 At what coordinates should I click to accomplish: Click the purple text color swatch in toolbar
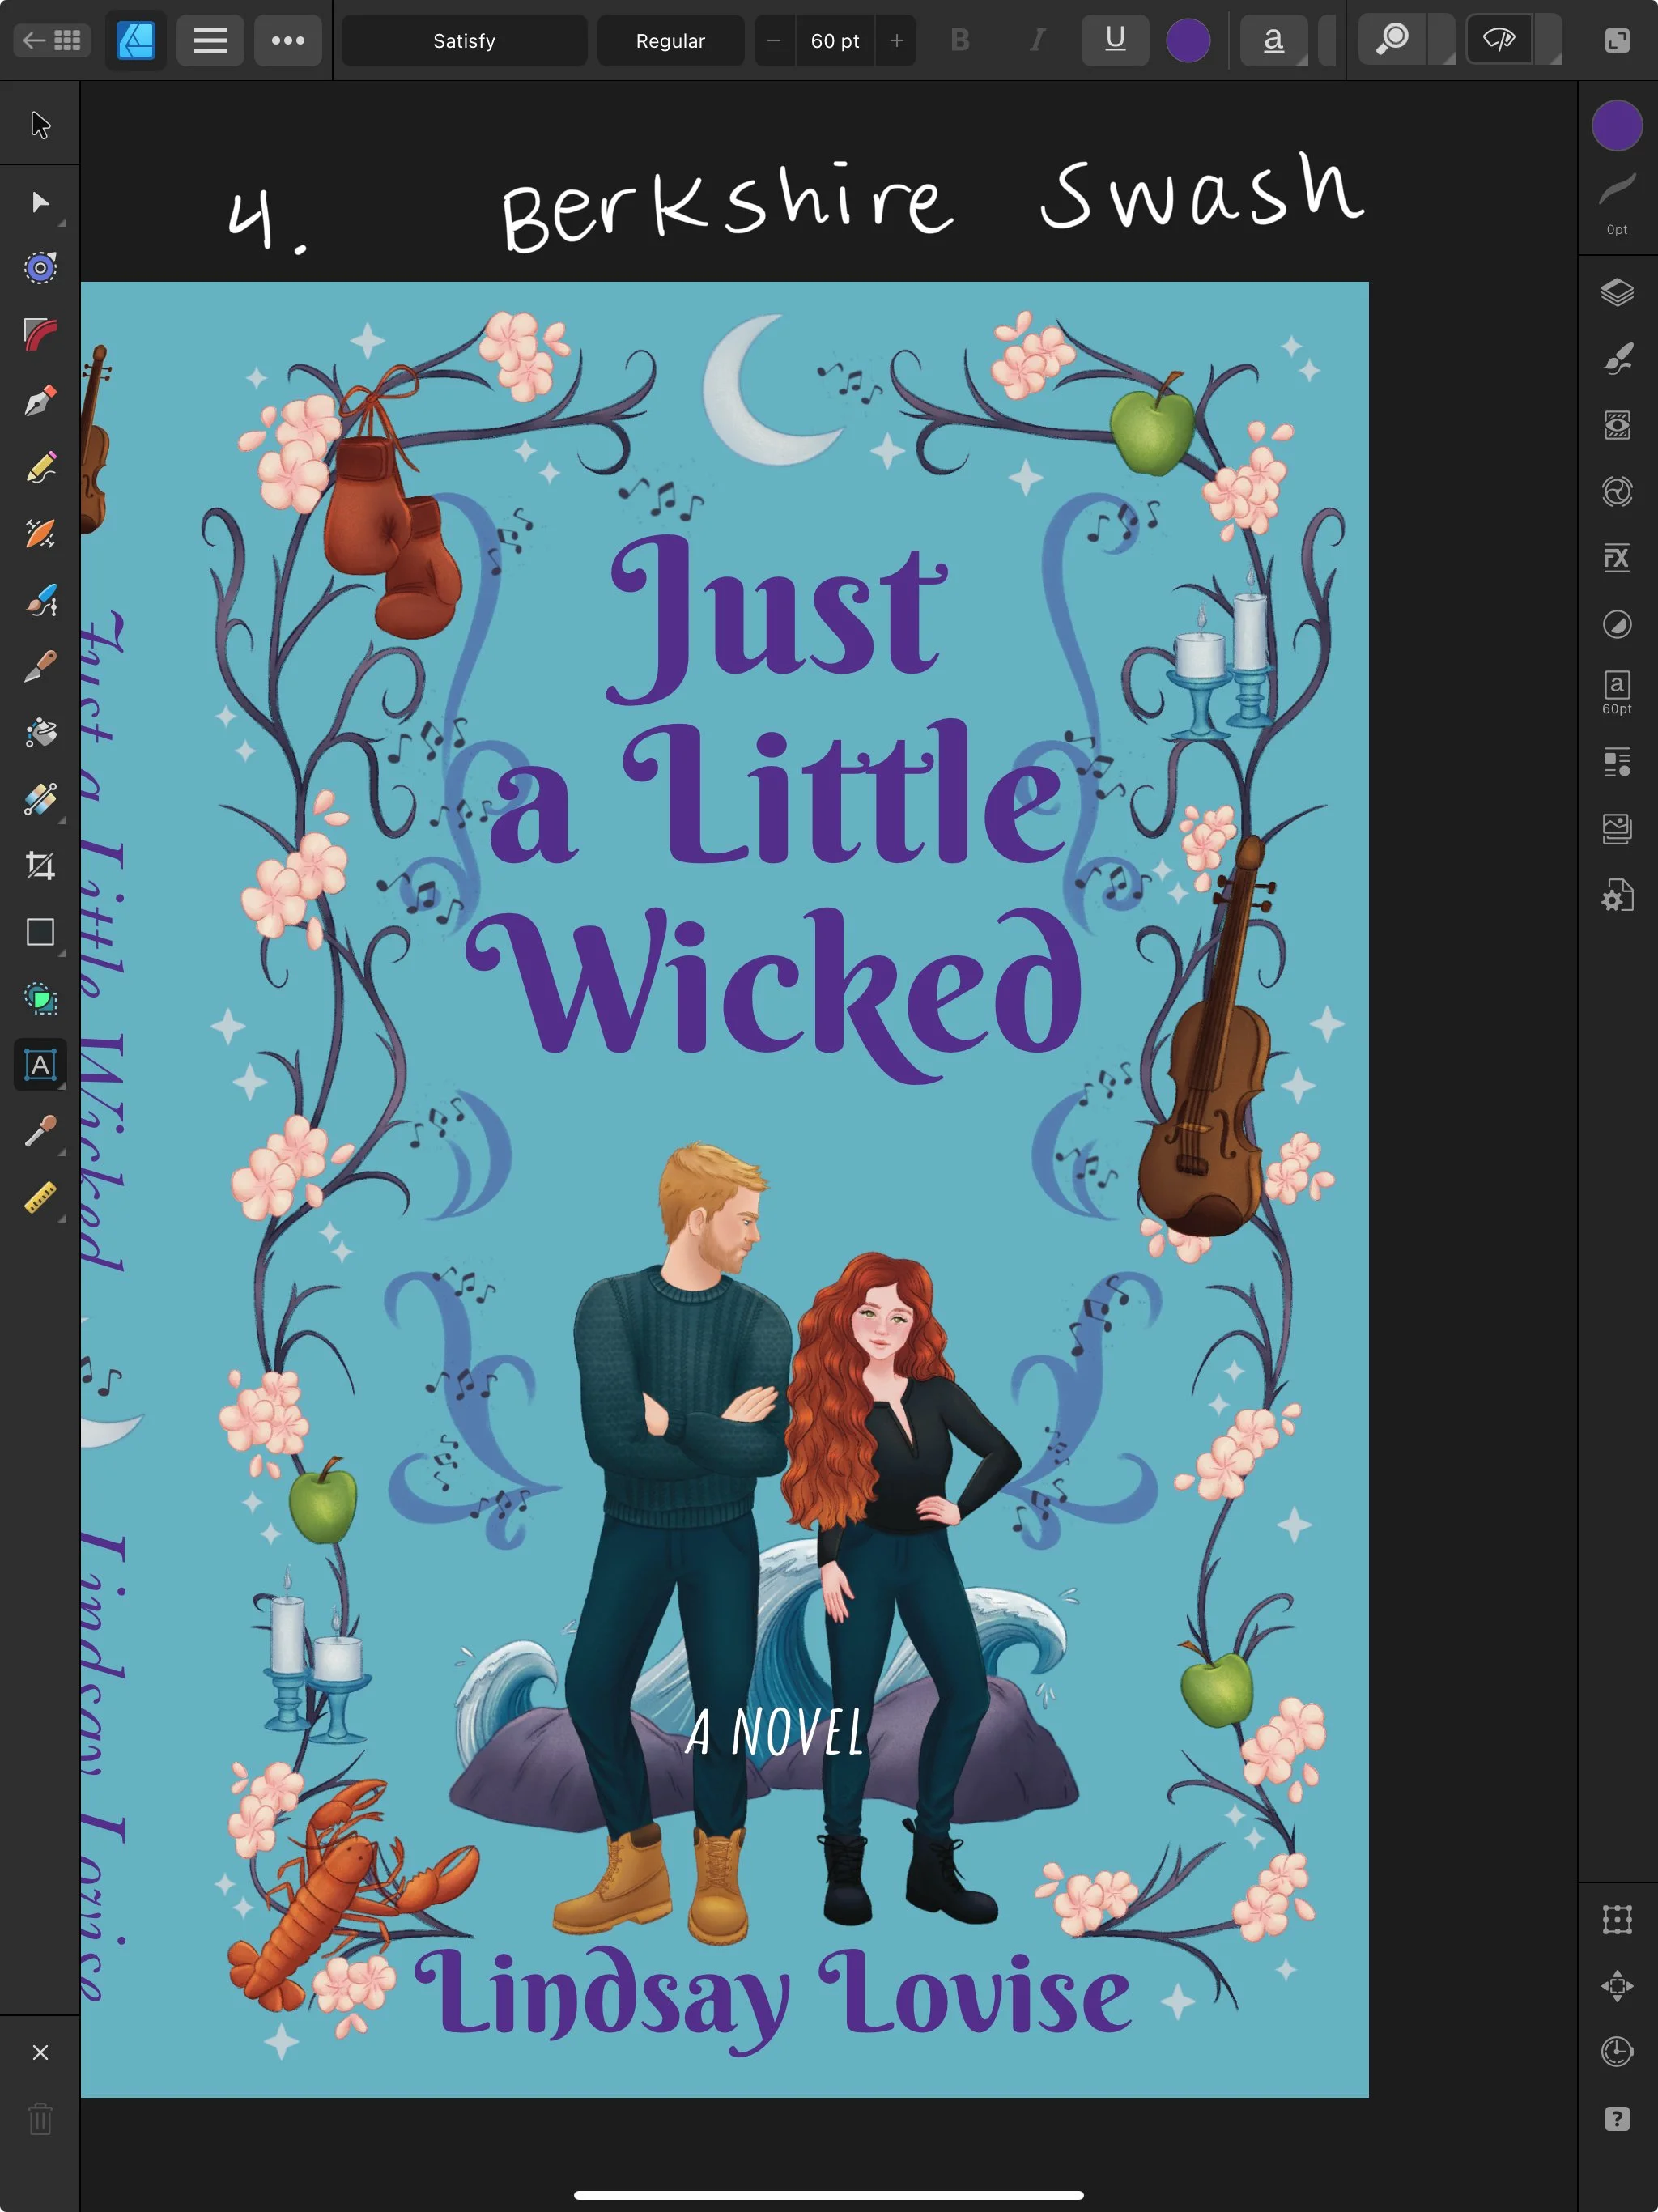coord(1188,41)
